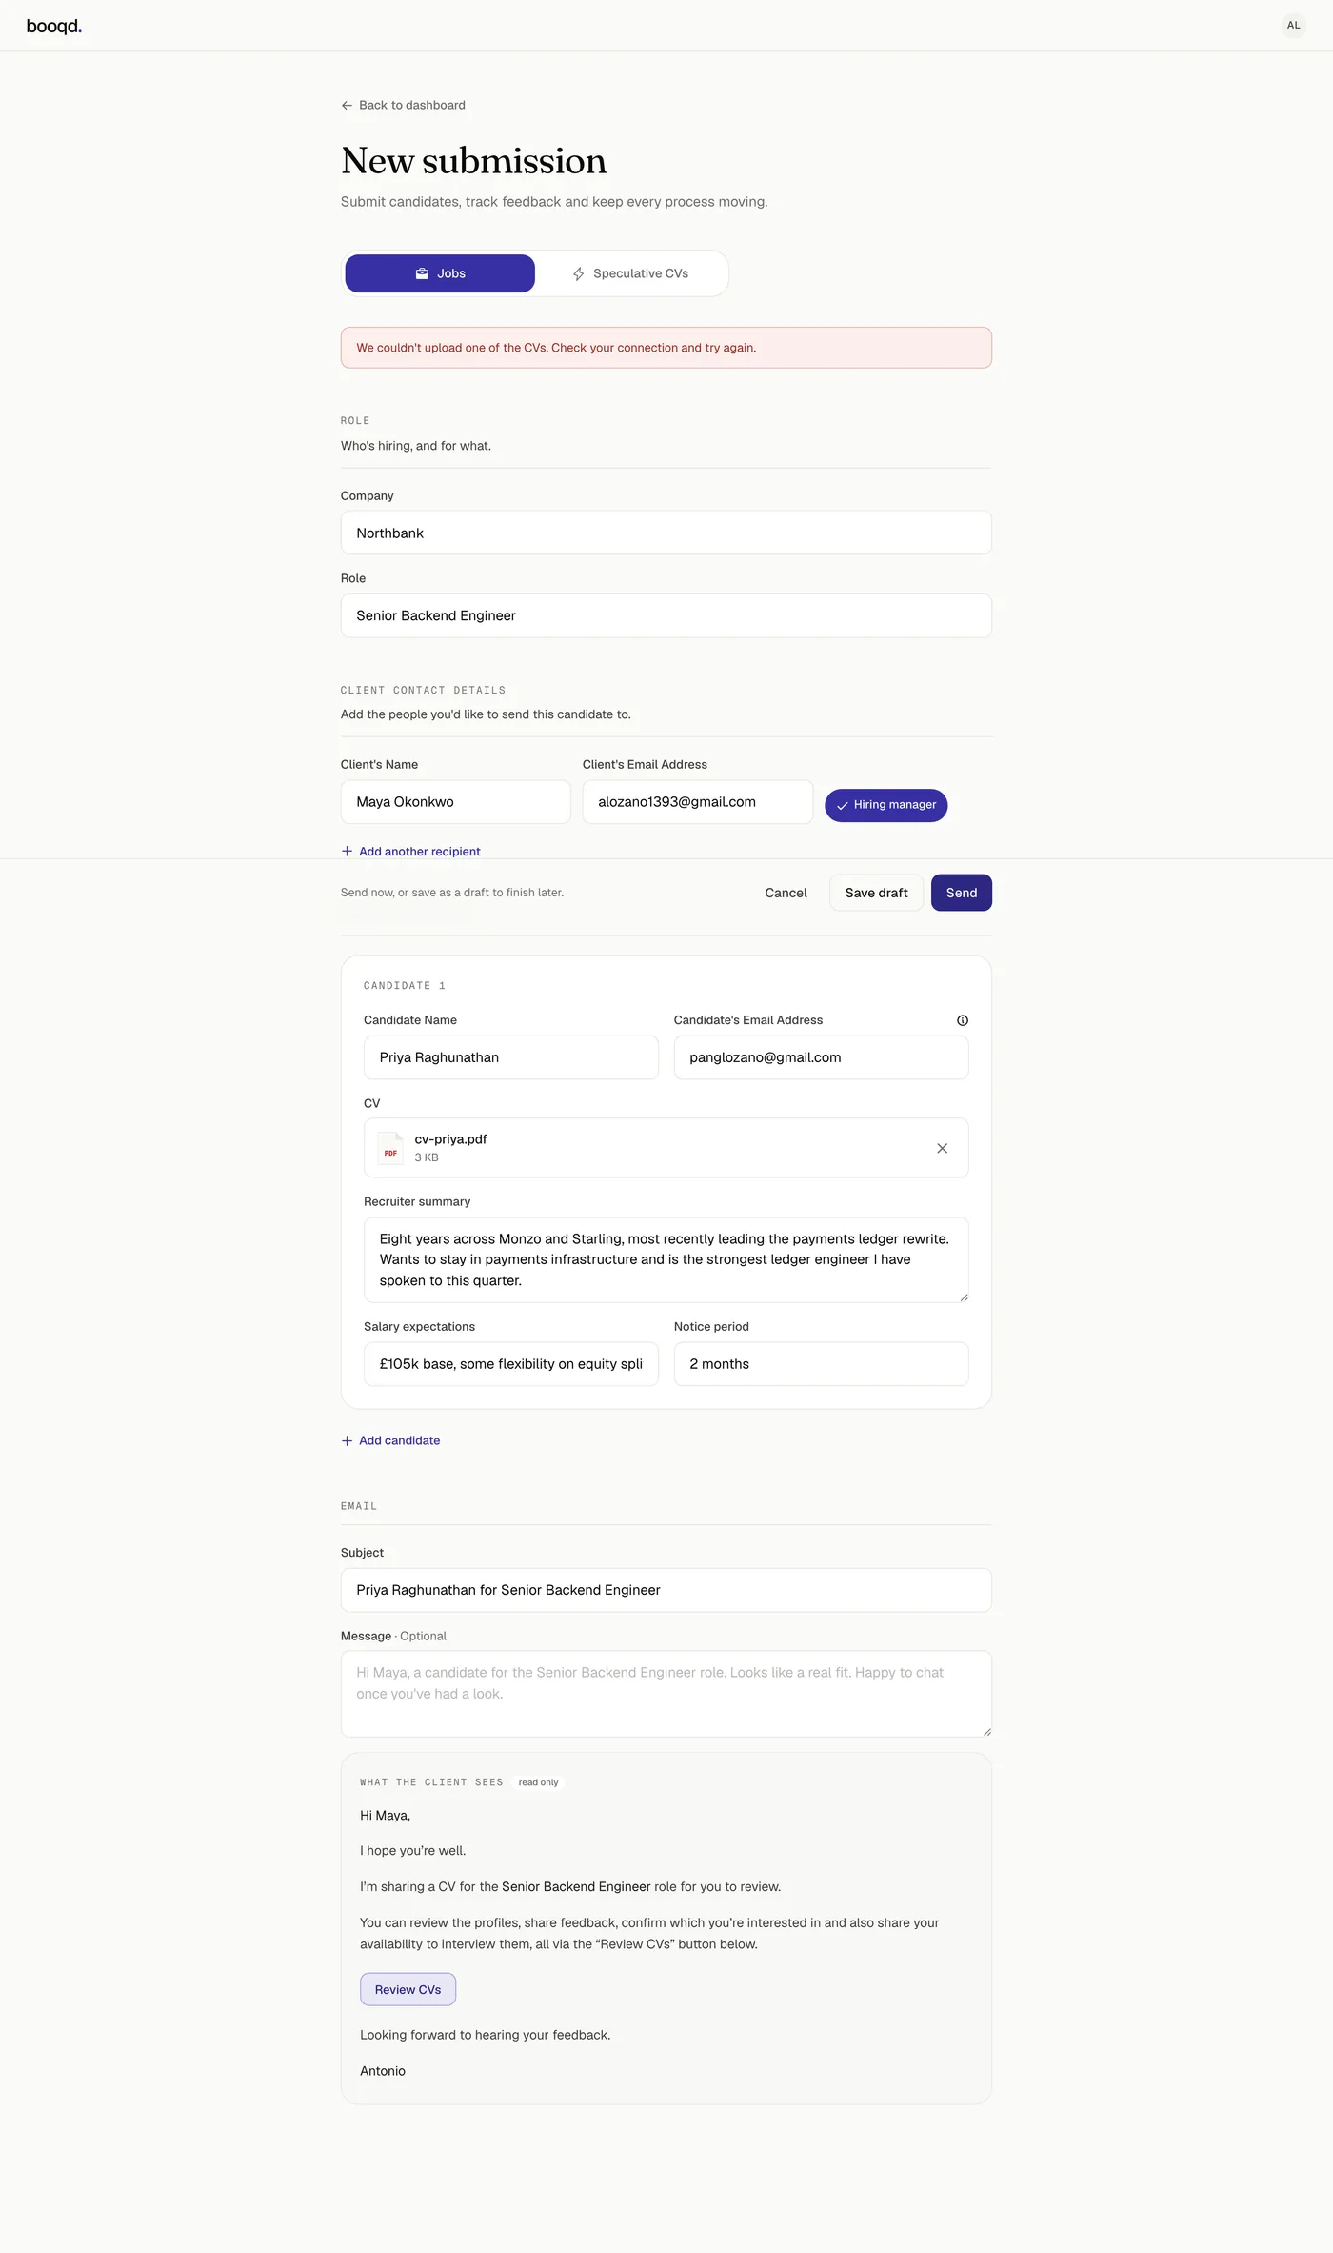Switch to the Speculative CVs tab
The width and height of the screenshot is (1333, 2253).
(x=630, y=273)
